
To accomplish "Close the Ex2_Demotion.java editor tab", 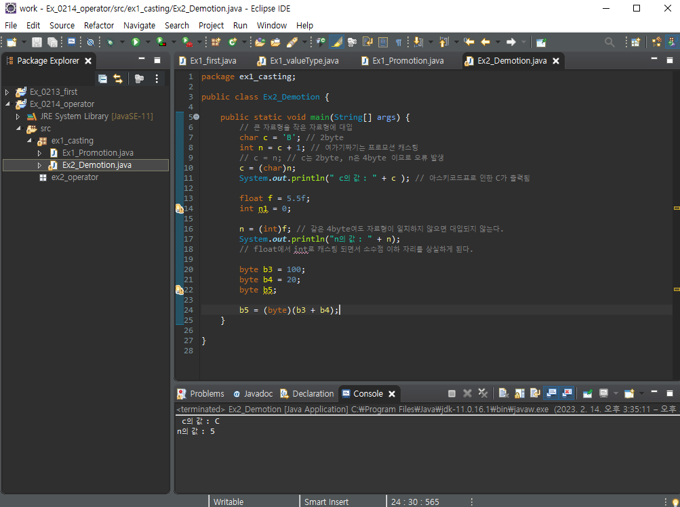I will tap(556, 61).
